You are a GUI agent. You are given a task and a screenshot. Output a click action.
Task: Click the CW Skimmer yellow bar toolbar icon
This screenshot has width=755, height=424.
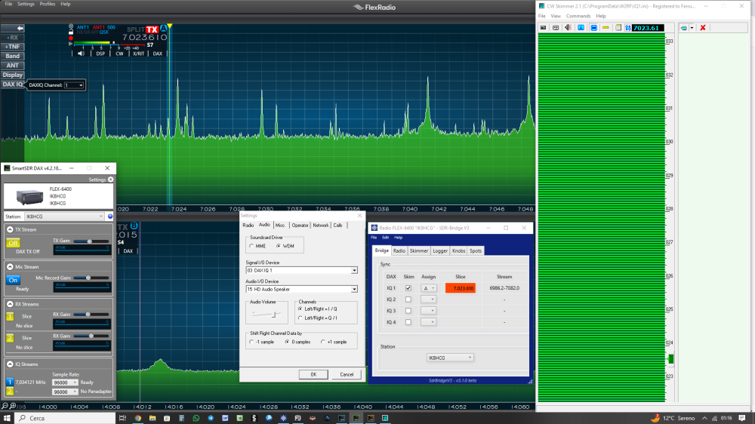point(606,28)
